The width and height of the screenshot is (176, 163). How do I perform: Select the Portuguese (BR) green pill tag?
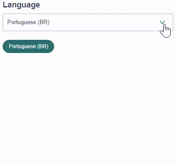pyautogui.click(x=28, y=46)
